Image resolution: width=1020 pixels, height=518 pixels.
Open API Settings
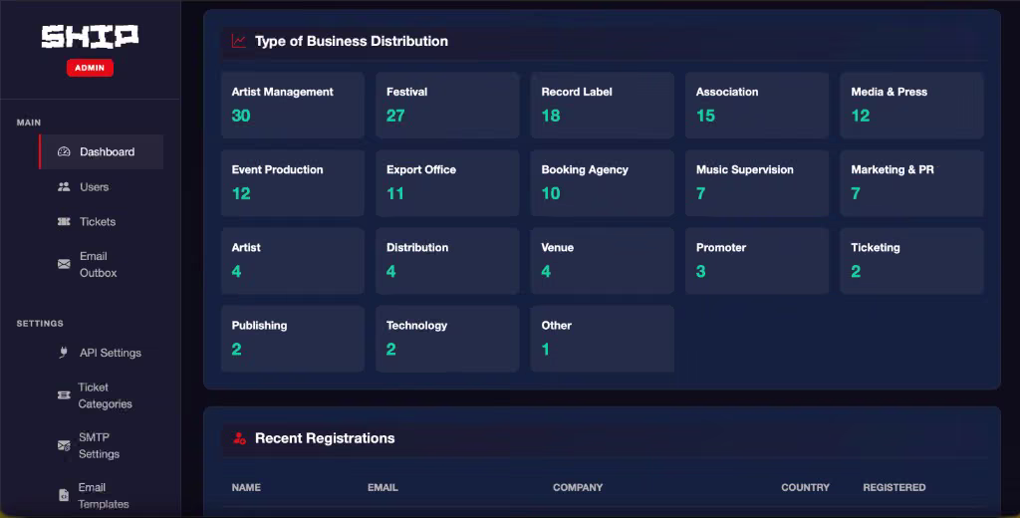pos(102,353)
